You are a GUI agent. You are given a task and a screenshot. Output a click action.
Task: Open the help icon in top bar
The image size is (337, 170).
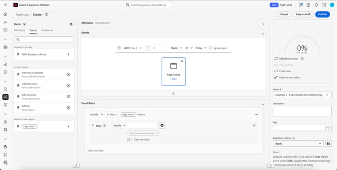click(308, 5)
